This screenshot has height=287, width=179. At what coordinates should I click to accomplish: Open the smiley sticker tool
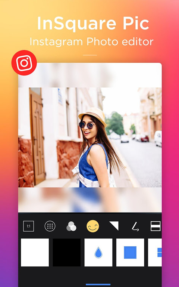point(93,226)
